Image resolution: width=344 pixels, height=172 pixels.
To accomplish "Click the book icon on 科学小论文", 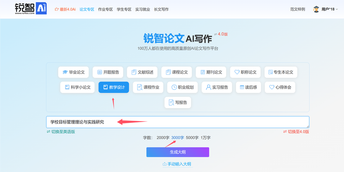I will tap(67, 87).
